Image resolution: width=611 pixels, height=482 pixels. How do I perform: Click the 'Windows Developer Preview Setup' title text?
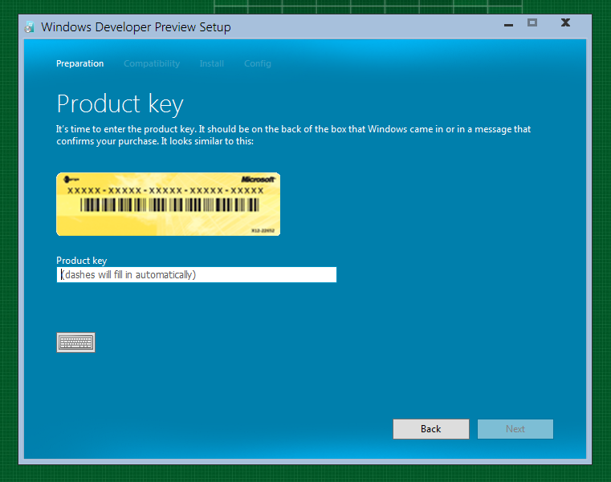point(136,26)
